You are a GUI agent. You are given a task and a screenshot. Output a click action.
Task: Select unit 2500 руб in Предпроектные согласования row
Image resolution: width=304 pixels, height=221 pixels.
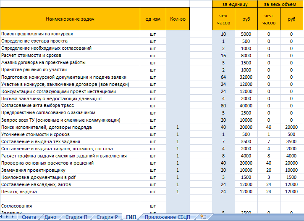click(246, 113)
